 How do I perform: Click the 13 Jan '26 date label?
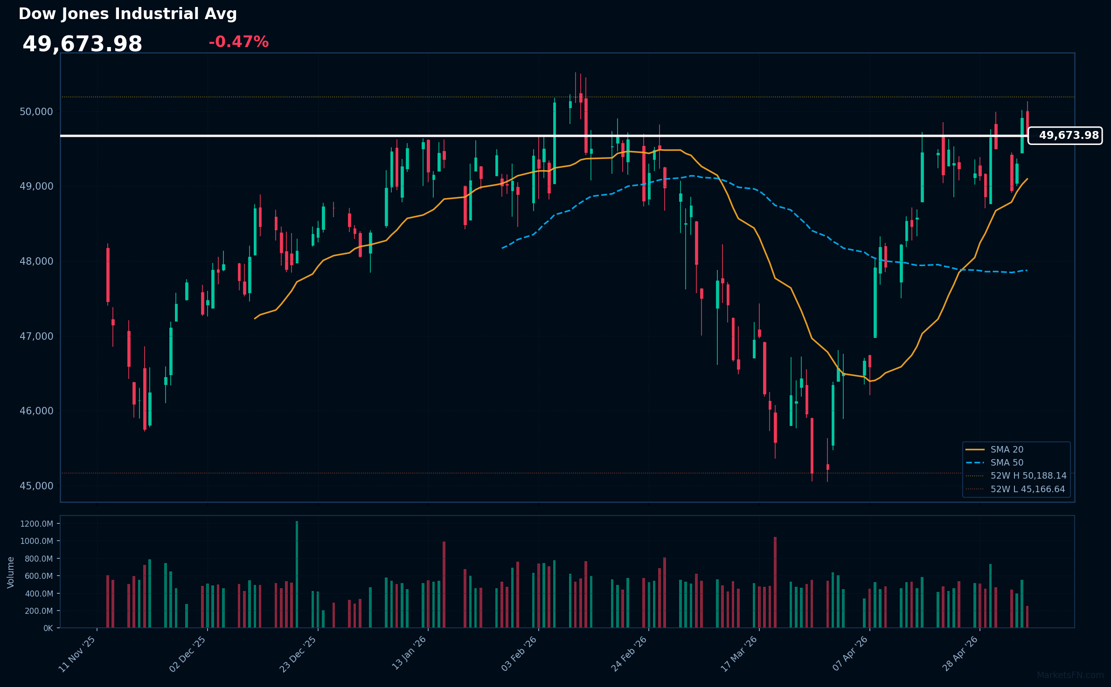point(409,654)
